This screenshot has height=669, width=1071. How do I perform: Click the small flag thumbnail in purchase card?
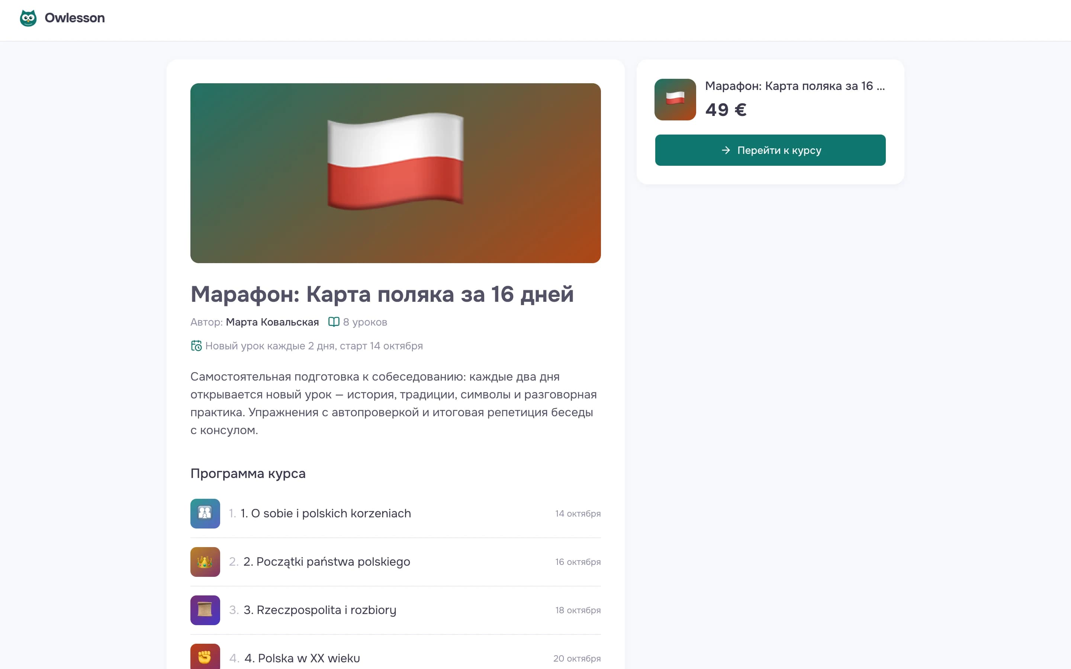coord(675,100)
